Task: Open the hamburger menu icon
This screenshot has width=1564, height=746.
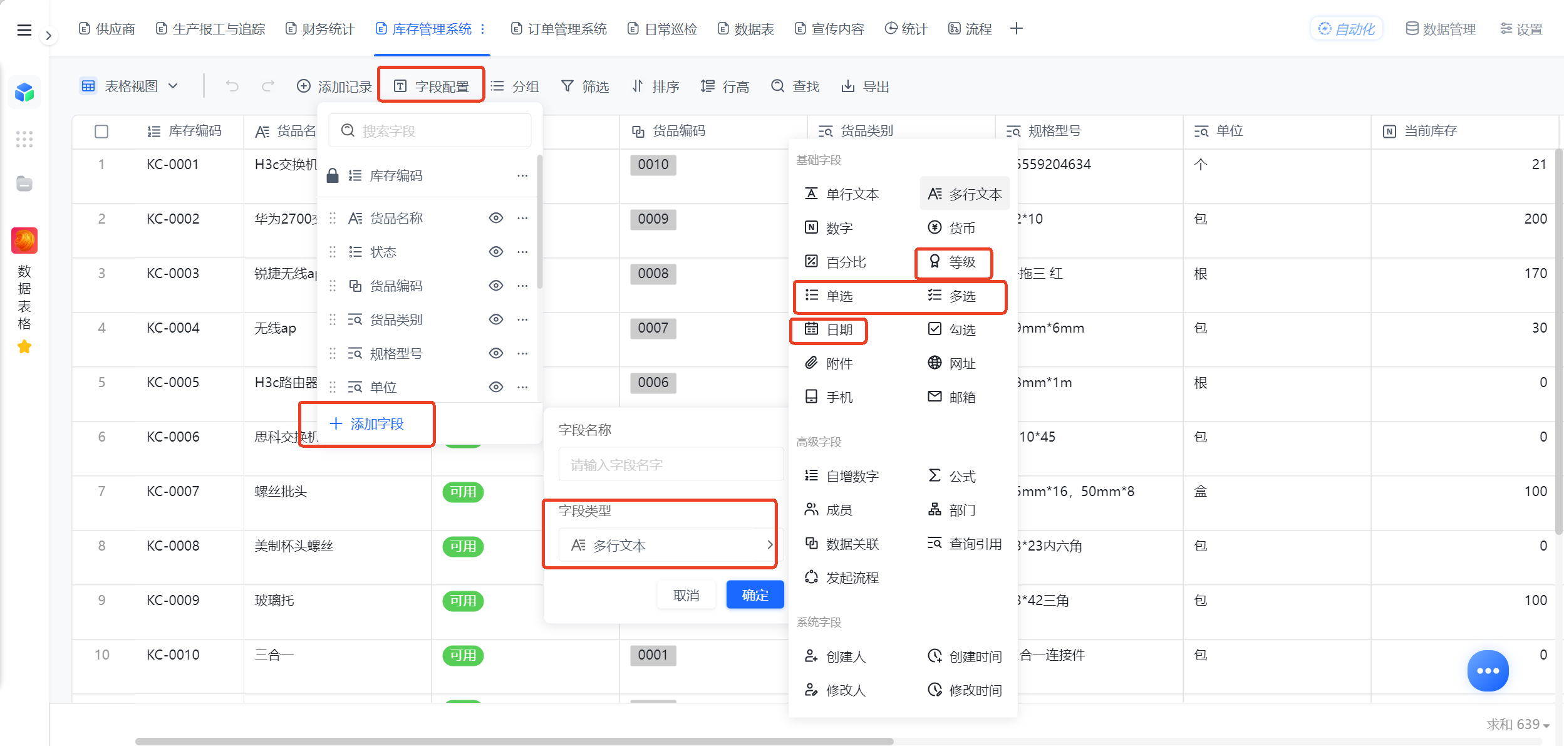Action: (x=24, y=29)
